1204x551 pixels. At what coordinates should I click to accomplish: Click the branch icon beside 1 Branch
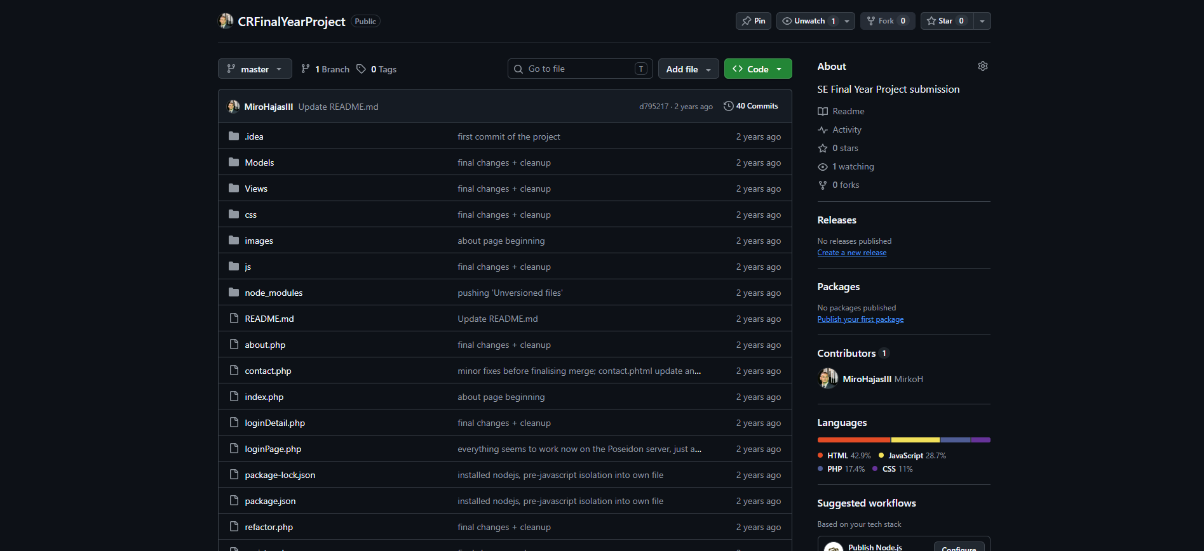point(306,69)
